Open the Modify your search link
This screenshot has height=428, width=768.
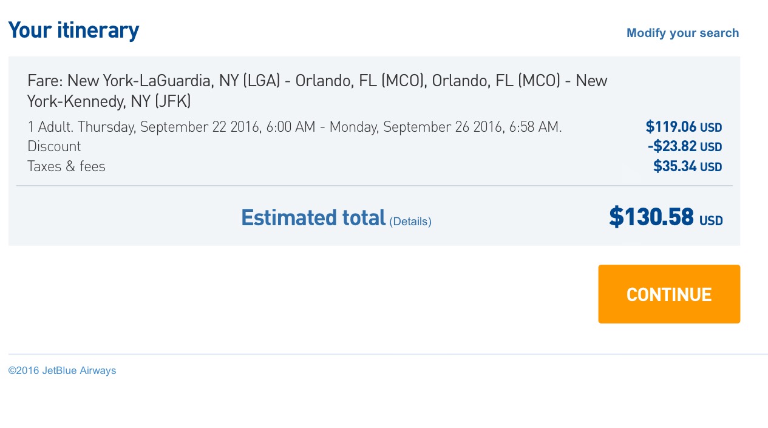682,33
